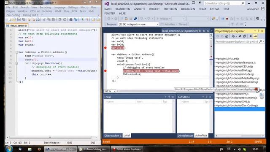This screenshot has height=152, width=270.
Task: Click the Collapse All icon in Projektmappen-Explorer
Action: tap(244, 36)
